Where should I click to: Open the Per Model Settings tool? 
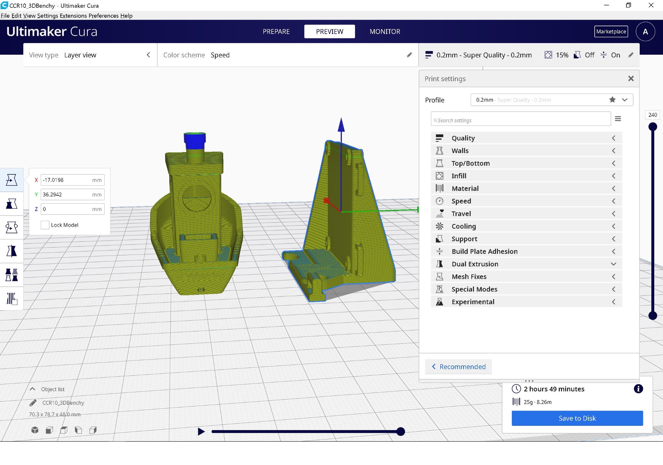click(x=12, y=275)
